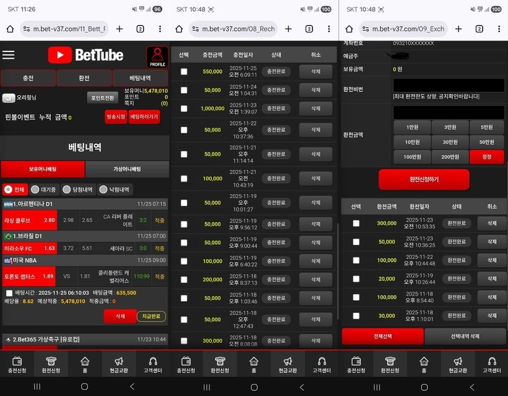The height and width of the screenshot is (396, 508).
Task: Select the 전체 radio filter
Action: (14, 190)
